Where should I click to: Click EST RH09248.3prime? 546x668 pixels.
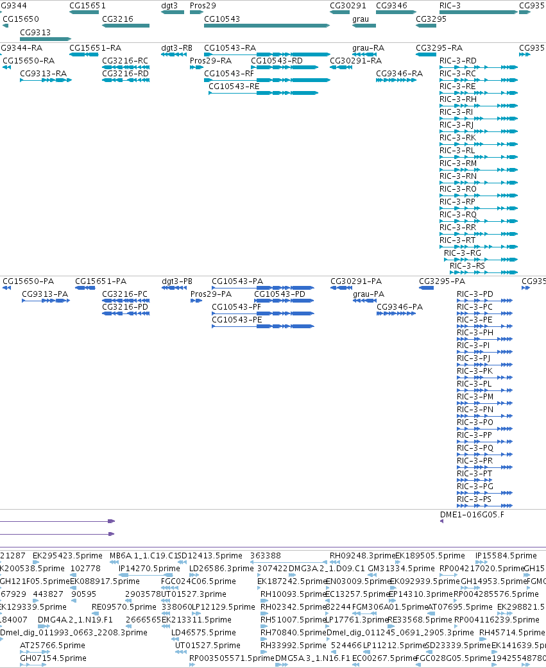pyautogui.click(x=363, y=556)
